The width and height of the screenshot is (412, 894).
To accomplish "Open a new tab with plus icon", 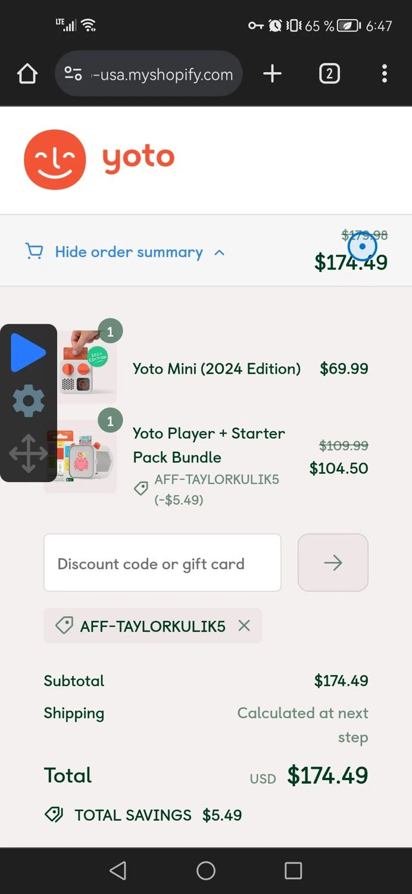I will (272, 74).
